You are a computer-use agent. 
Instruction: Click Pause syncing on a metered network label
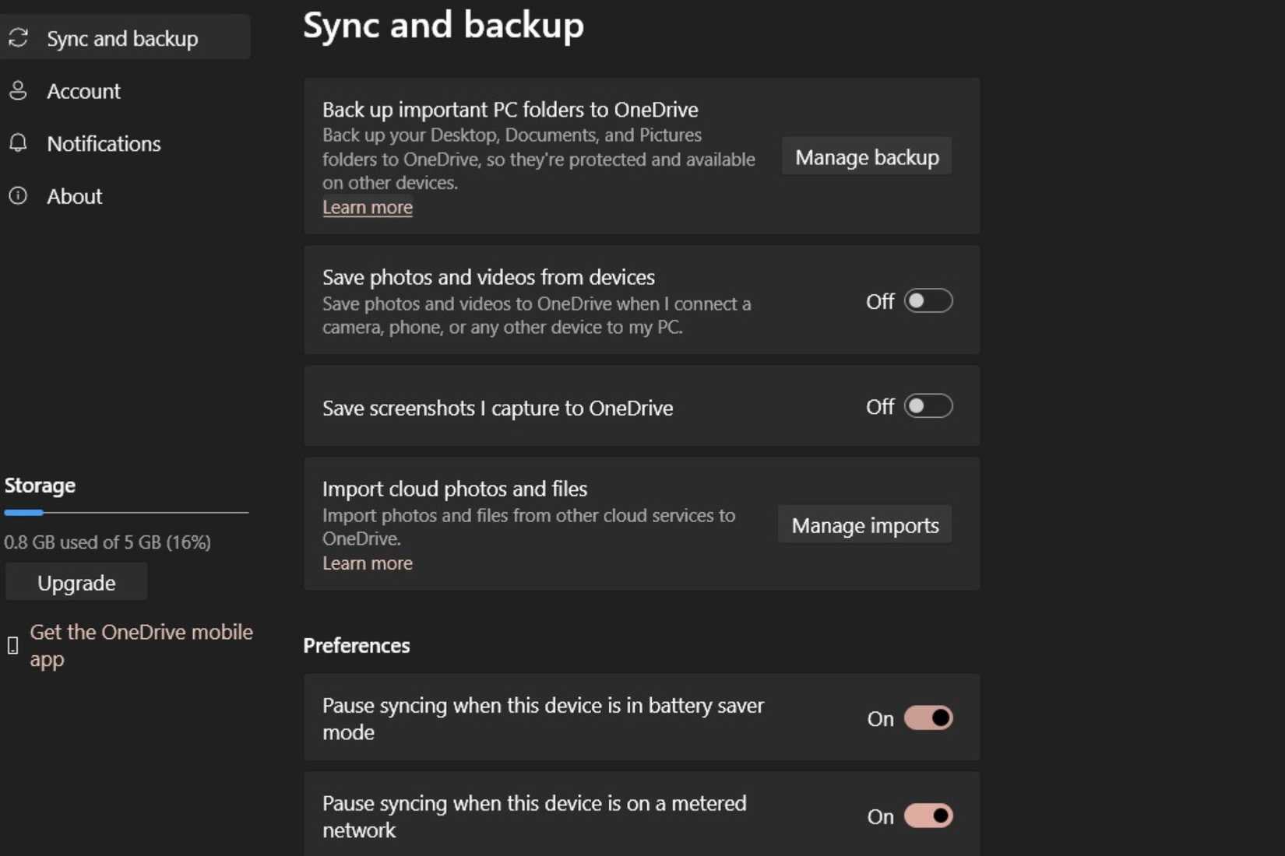(x=534, y=816)
